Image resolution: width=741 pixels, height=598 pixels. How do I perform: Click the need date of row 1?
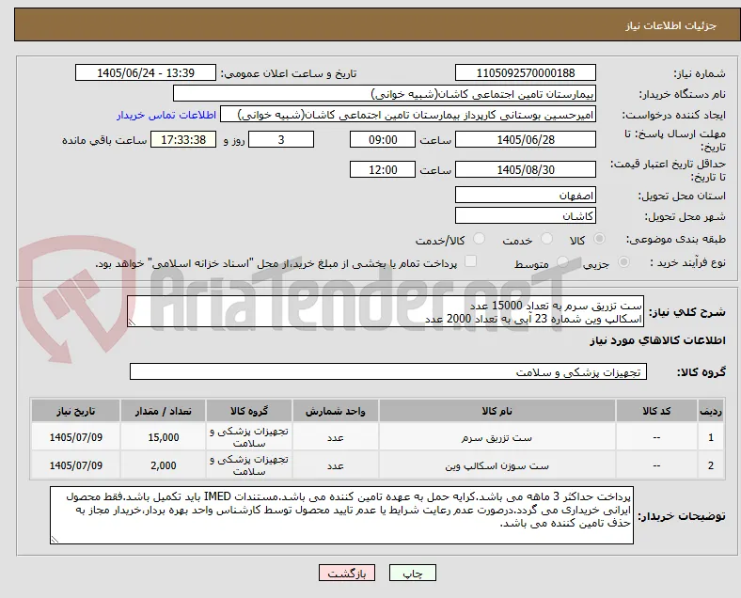pyautogui.click(x=75, y=437)
